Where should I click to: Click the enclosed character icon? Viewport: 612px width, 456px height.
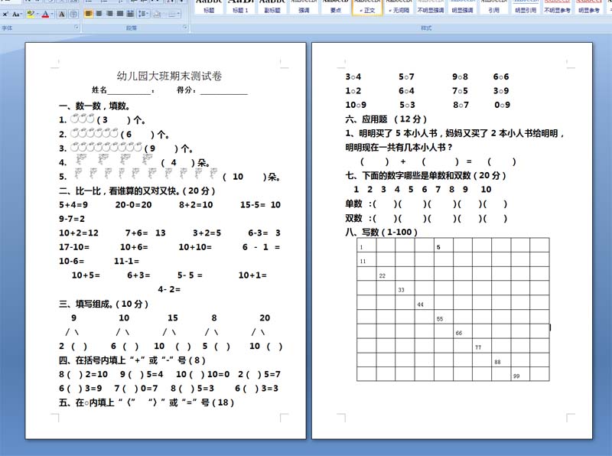(x=73, y=15)
